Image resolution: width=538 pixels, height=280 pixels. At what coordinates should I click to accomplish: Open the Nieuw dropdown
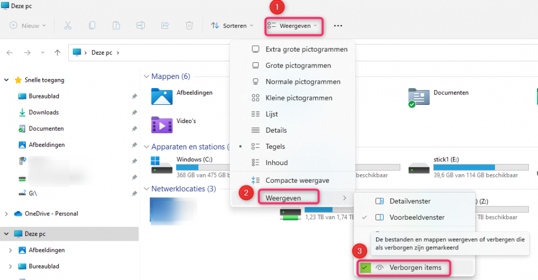28,26
